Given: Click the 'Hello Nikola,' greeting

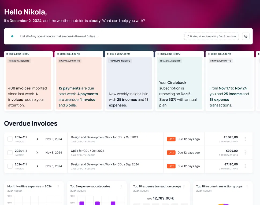Looking at the screenshot, I should [x=25, y=12].
